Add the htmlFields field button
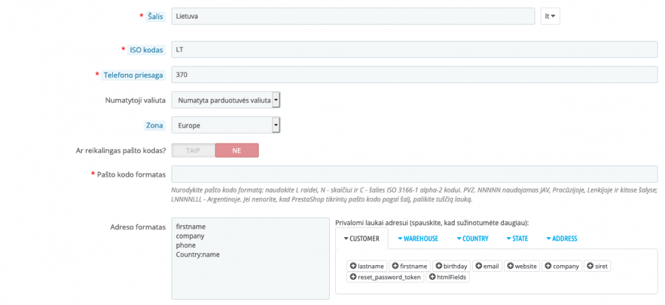 448,277
